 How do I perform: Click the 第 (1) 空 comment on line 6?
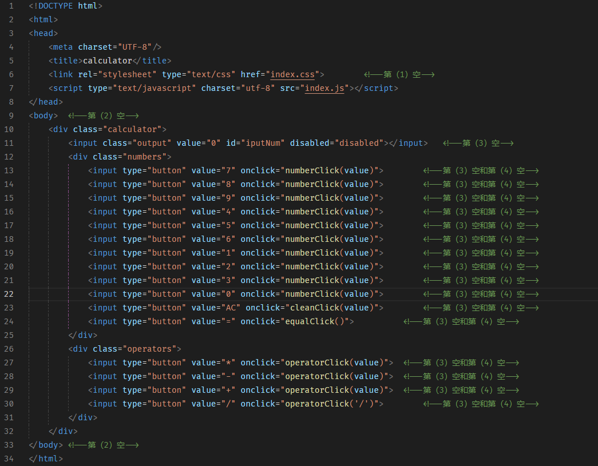(x=399, y=74)
